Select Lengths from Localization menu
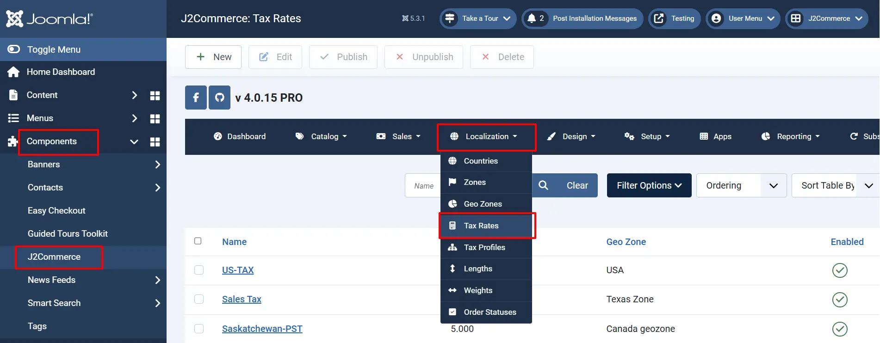Image resolution: width=880 pixels, height=343 pixels. pos(486,269)
